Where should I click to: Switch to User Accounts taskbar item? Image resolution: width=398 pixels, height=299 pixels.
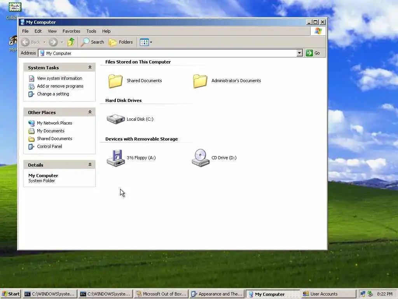pos(328,294)
